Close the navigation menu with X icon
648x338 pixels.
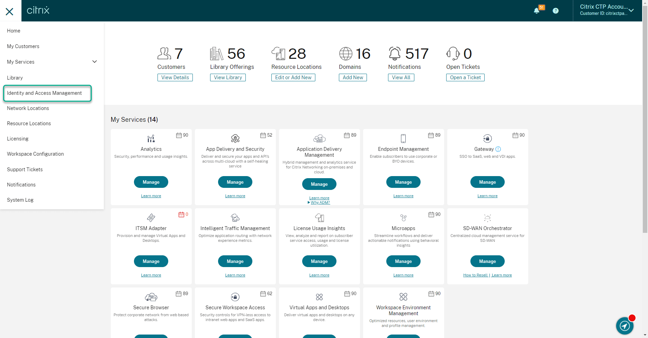point(10,12)
